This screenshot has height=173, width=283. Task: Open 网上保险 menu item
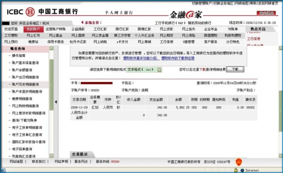[189, 35]
